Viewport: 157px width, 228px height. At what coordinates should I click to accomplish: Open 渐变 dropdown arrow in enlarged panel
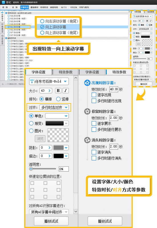point(66,123)
